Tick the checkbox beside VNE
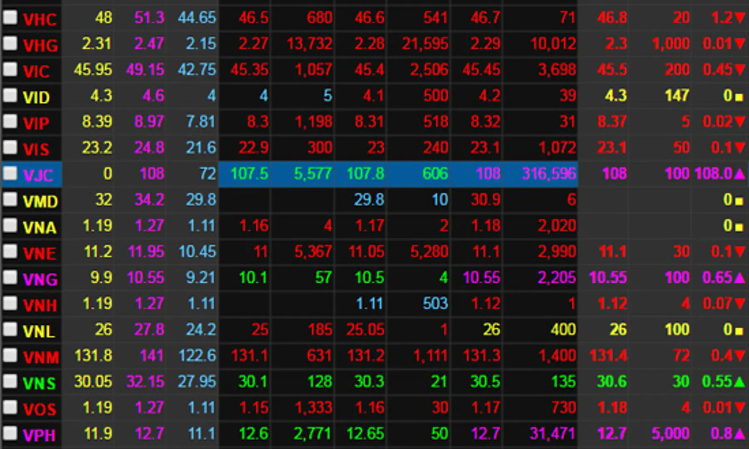Screen dimensions: 749x449 (x=10, y=252)
